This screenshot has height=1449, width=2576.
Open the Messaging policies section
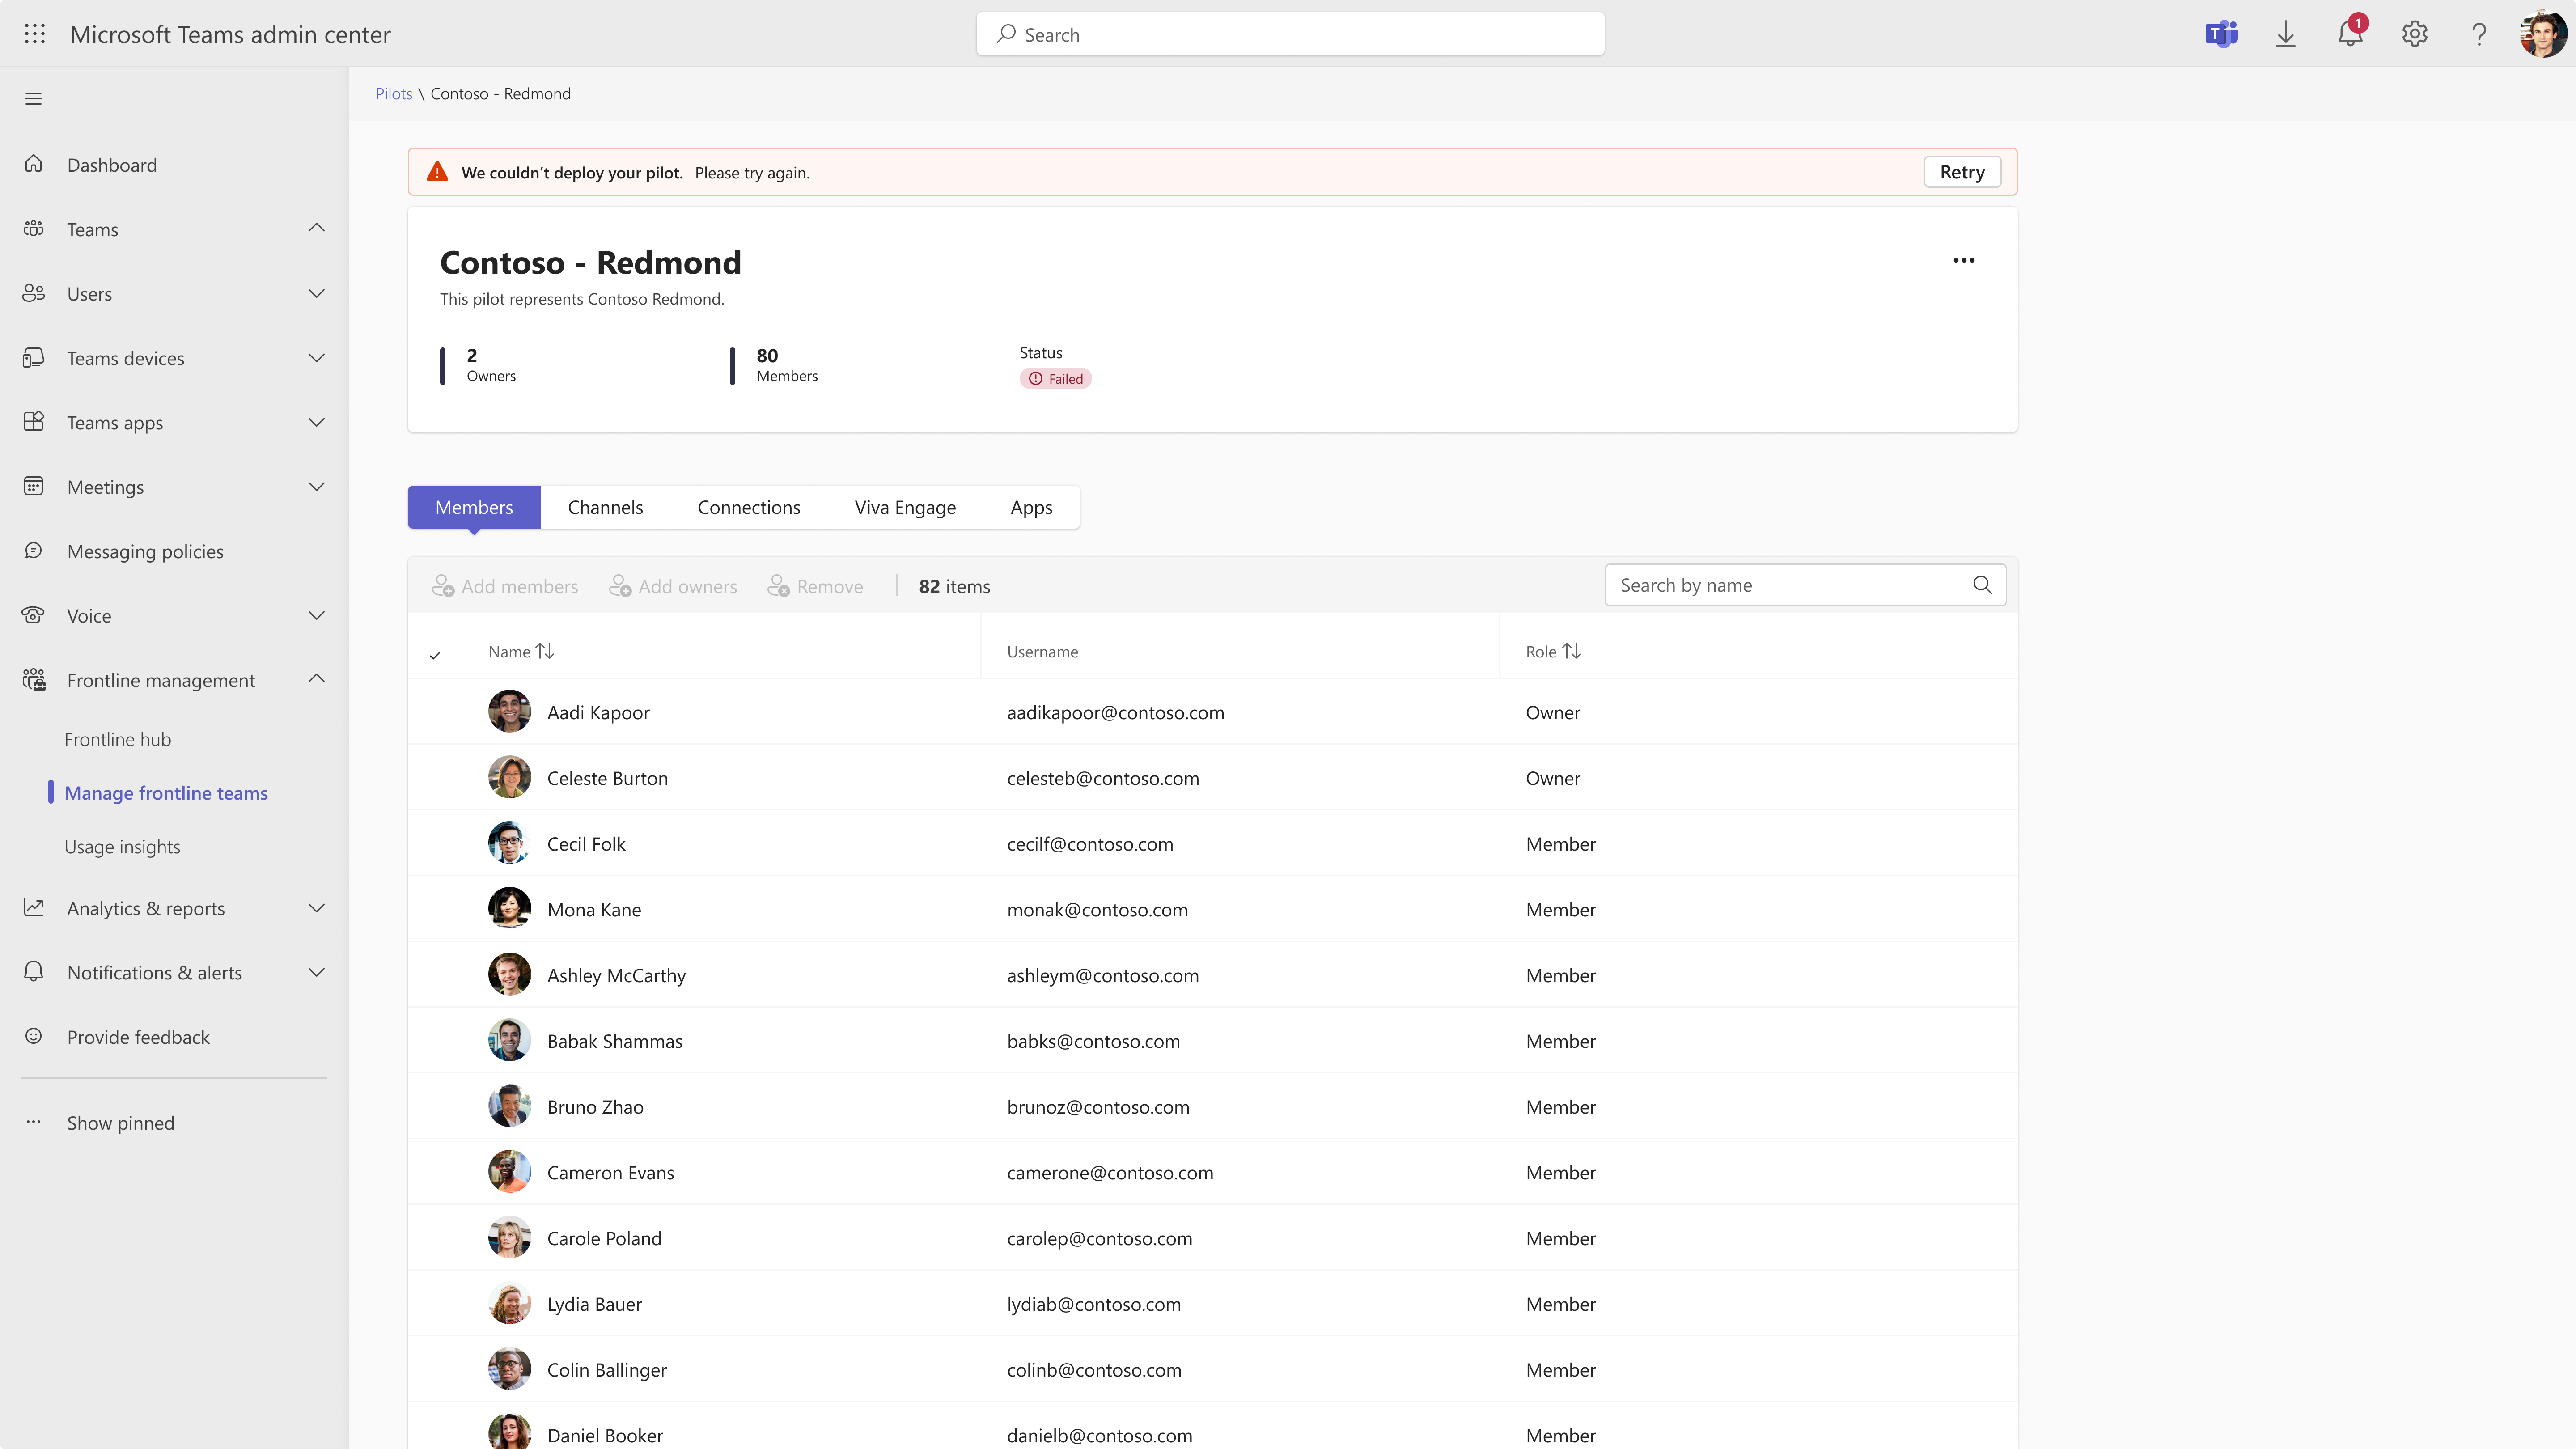[34, 550]
